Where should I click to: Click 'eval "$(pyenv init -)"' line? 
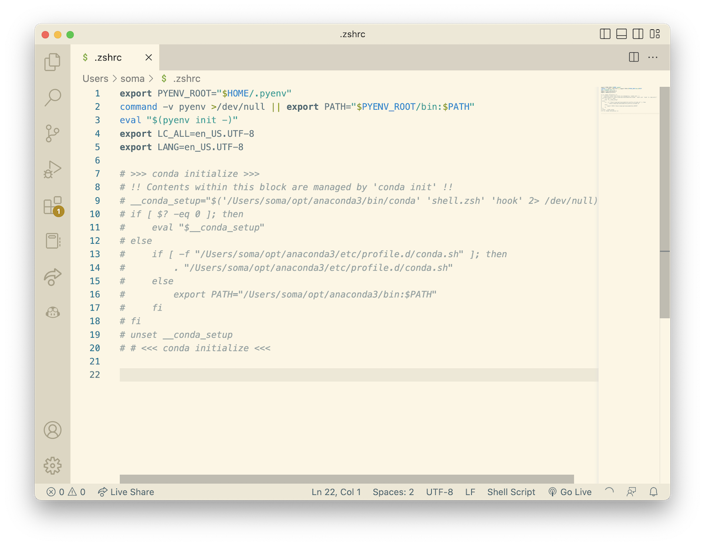(x=179, y=120)
